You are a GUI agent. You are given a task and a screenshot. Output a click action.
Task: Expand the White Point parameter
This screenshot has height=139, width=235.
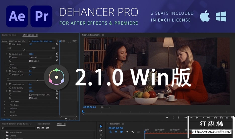coord(7,54)
